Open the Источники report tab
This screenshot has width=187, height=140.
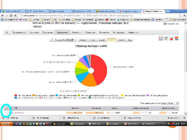point(34,32)
